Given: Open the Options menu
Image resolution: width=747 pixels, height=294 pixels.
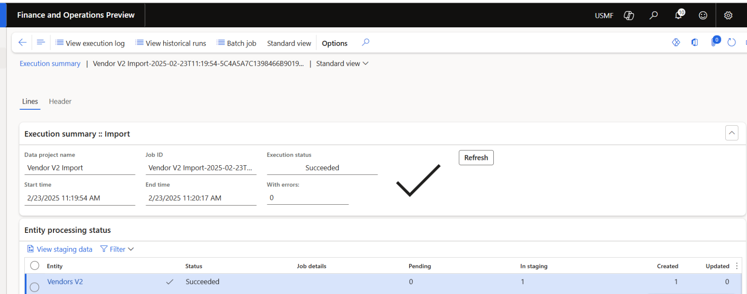Looking at the screenshot, I should (334, 43).
